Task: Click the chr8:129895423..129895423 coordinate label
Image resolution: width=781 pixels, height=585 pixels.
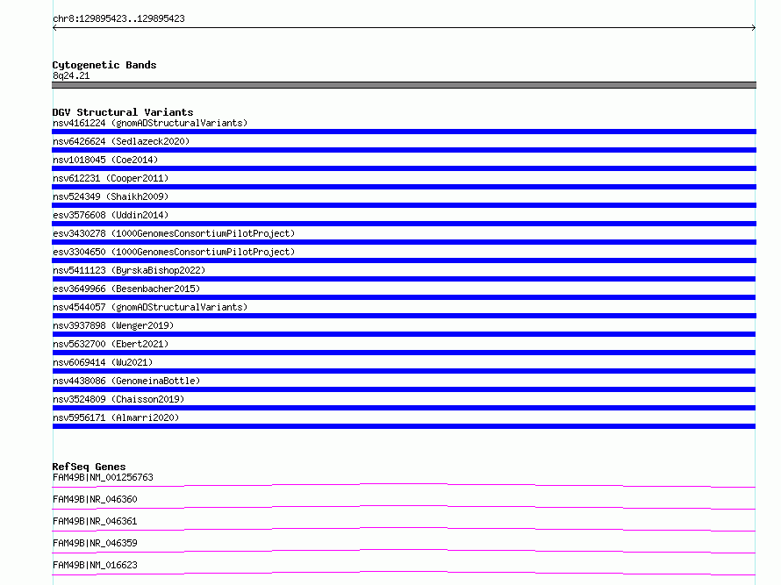Action: click(x=118, y=18)
